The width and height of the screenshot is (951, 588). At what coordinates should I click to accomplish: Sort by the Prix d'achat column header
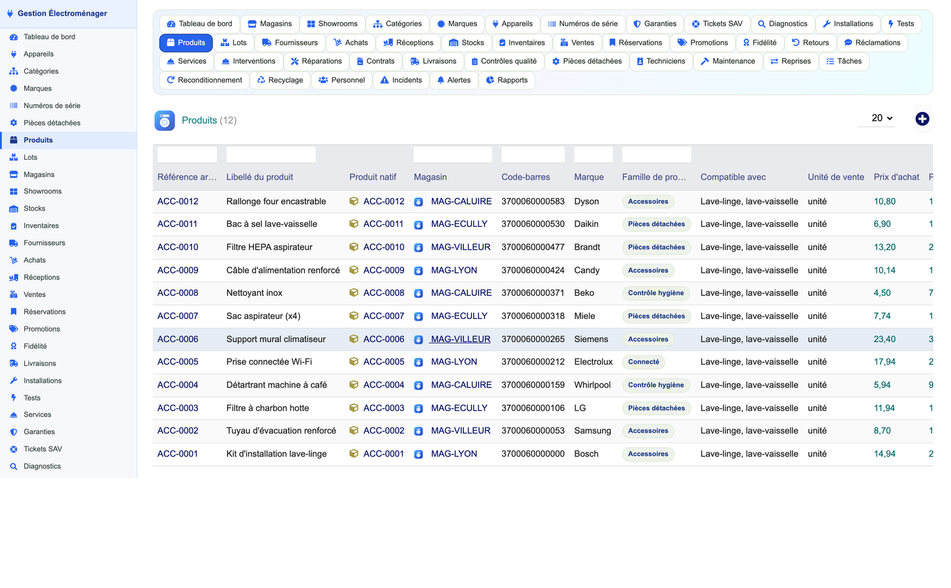pos(896,177)
